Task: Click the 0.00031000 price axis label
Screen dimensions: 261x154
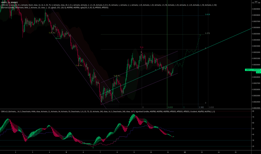Action: tap(256, 59)
